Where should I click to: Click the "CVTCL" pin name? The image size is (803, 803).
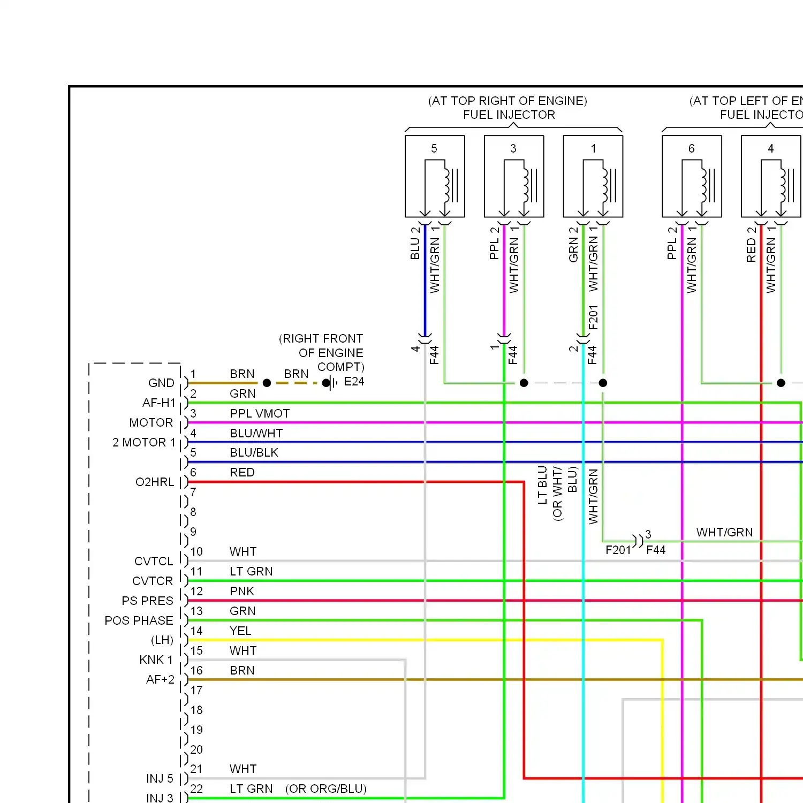[154, 561]
